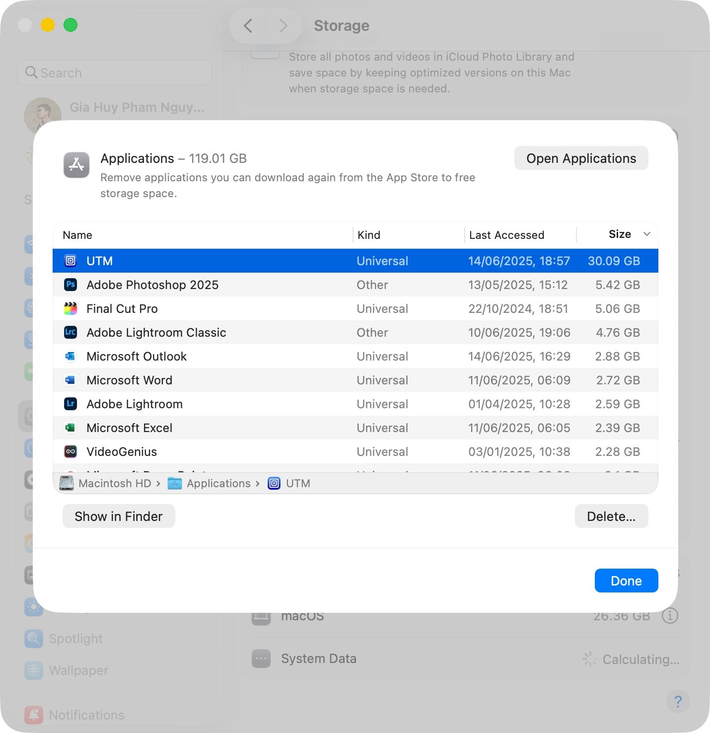This screenshot has height=733, width=710.
Task: Click the Adobe Lightroom icon
Action: tap(71, 404)
